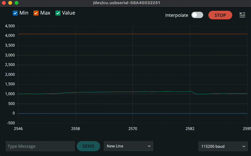
Task: Minimize the window using the yellow button
Action: click(x=10, y=3)
